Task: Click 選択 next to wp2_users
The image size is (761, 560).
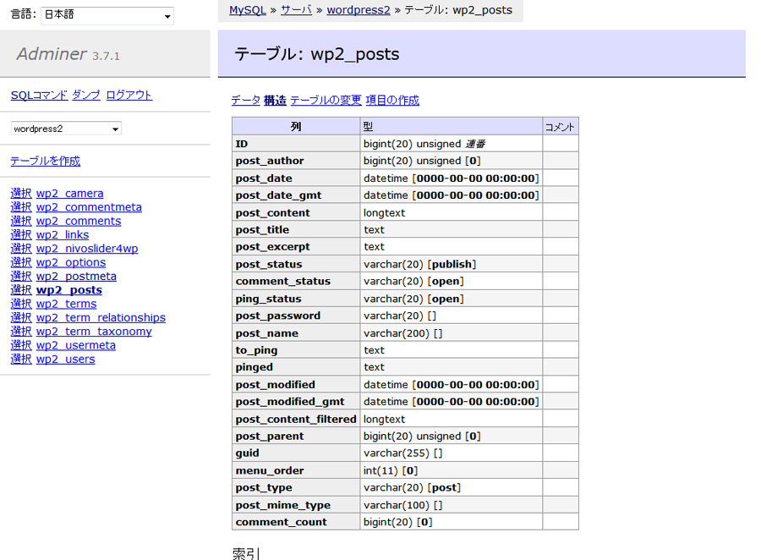Action: 21,359
